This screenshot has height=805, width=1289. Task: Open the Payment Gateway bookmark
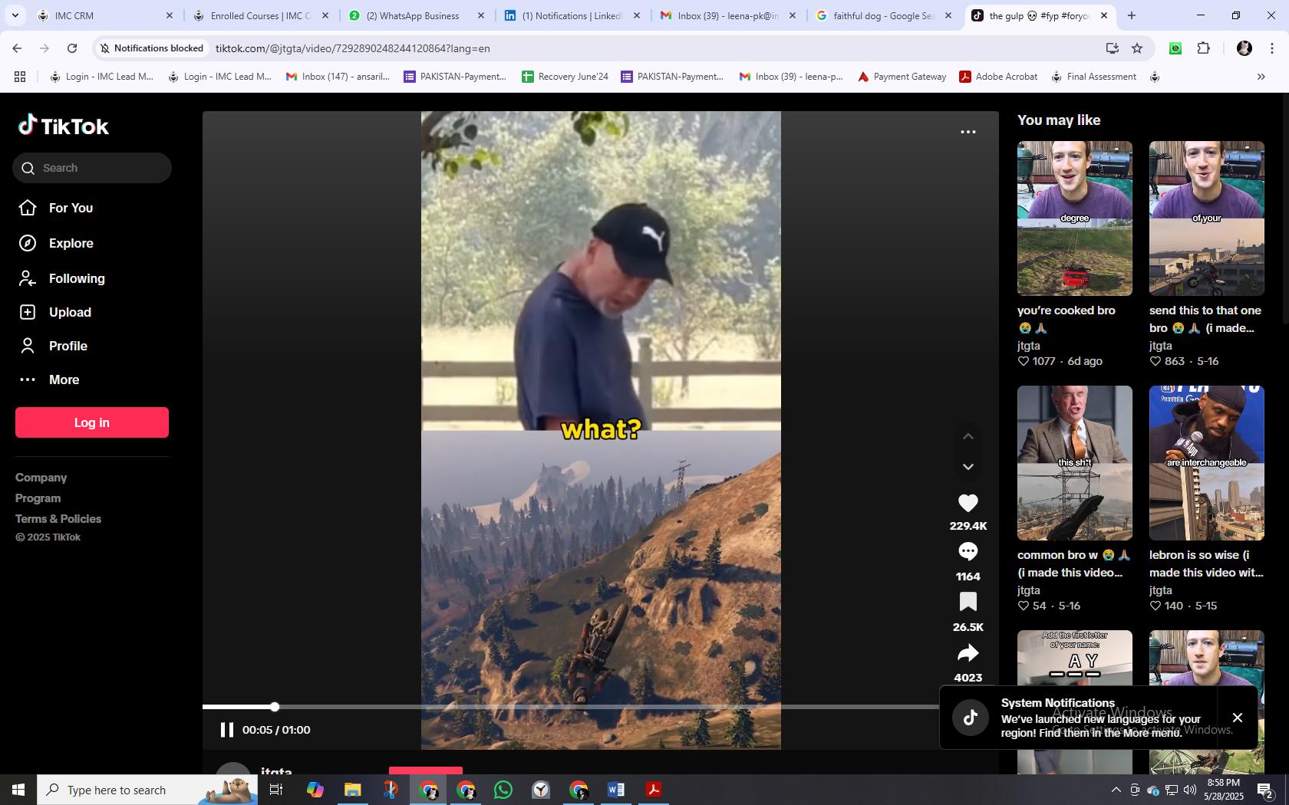[x=902, y=77]
